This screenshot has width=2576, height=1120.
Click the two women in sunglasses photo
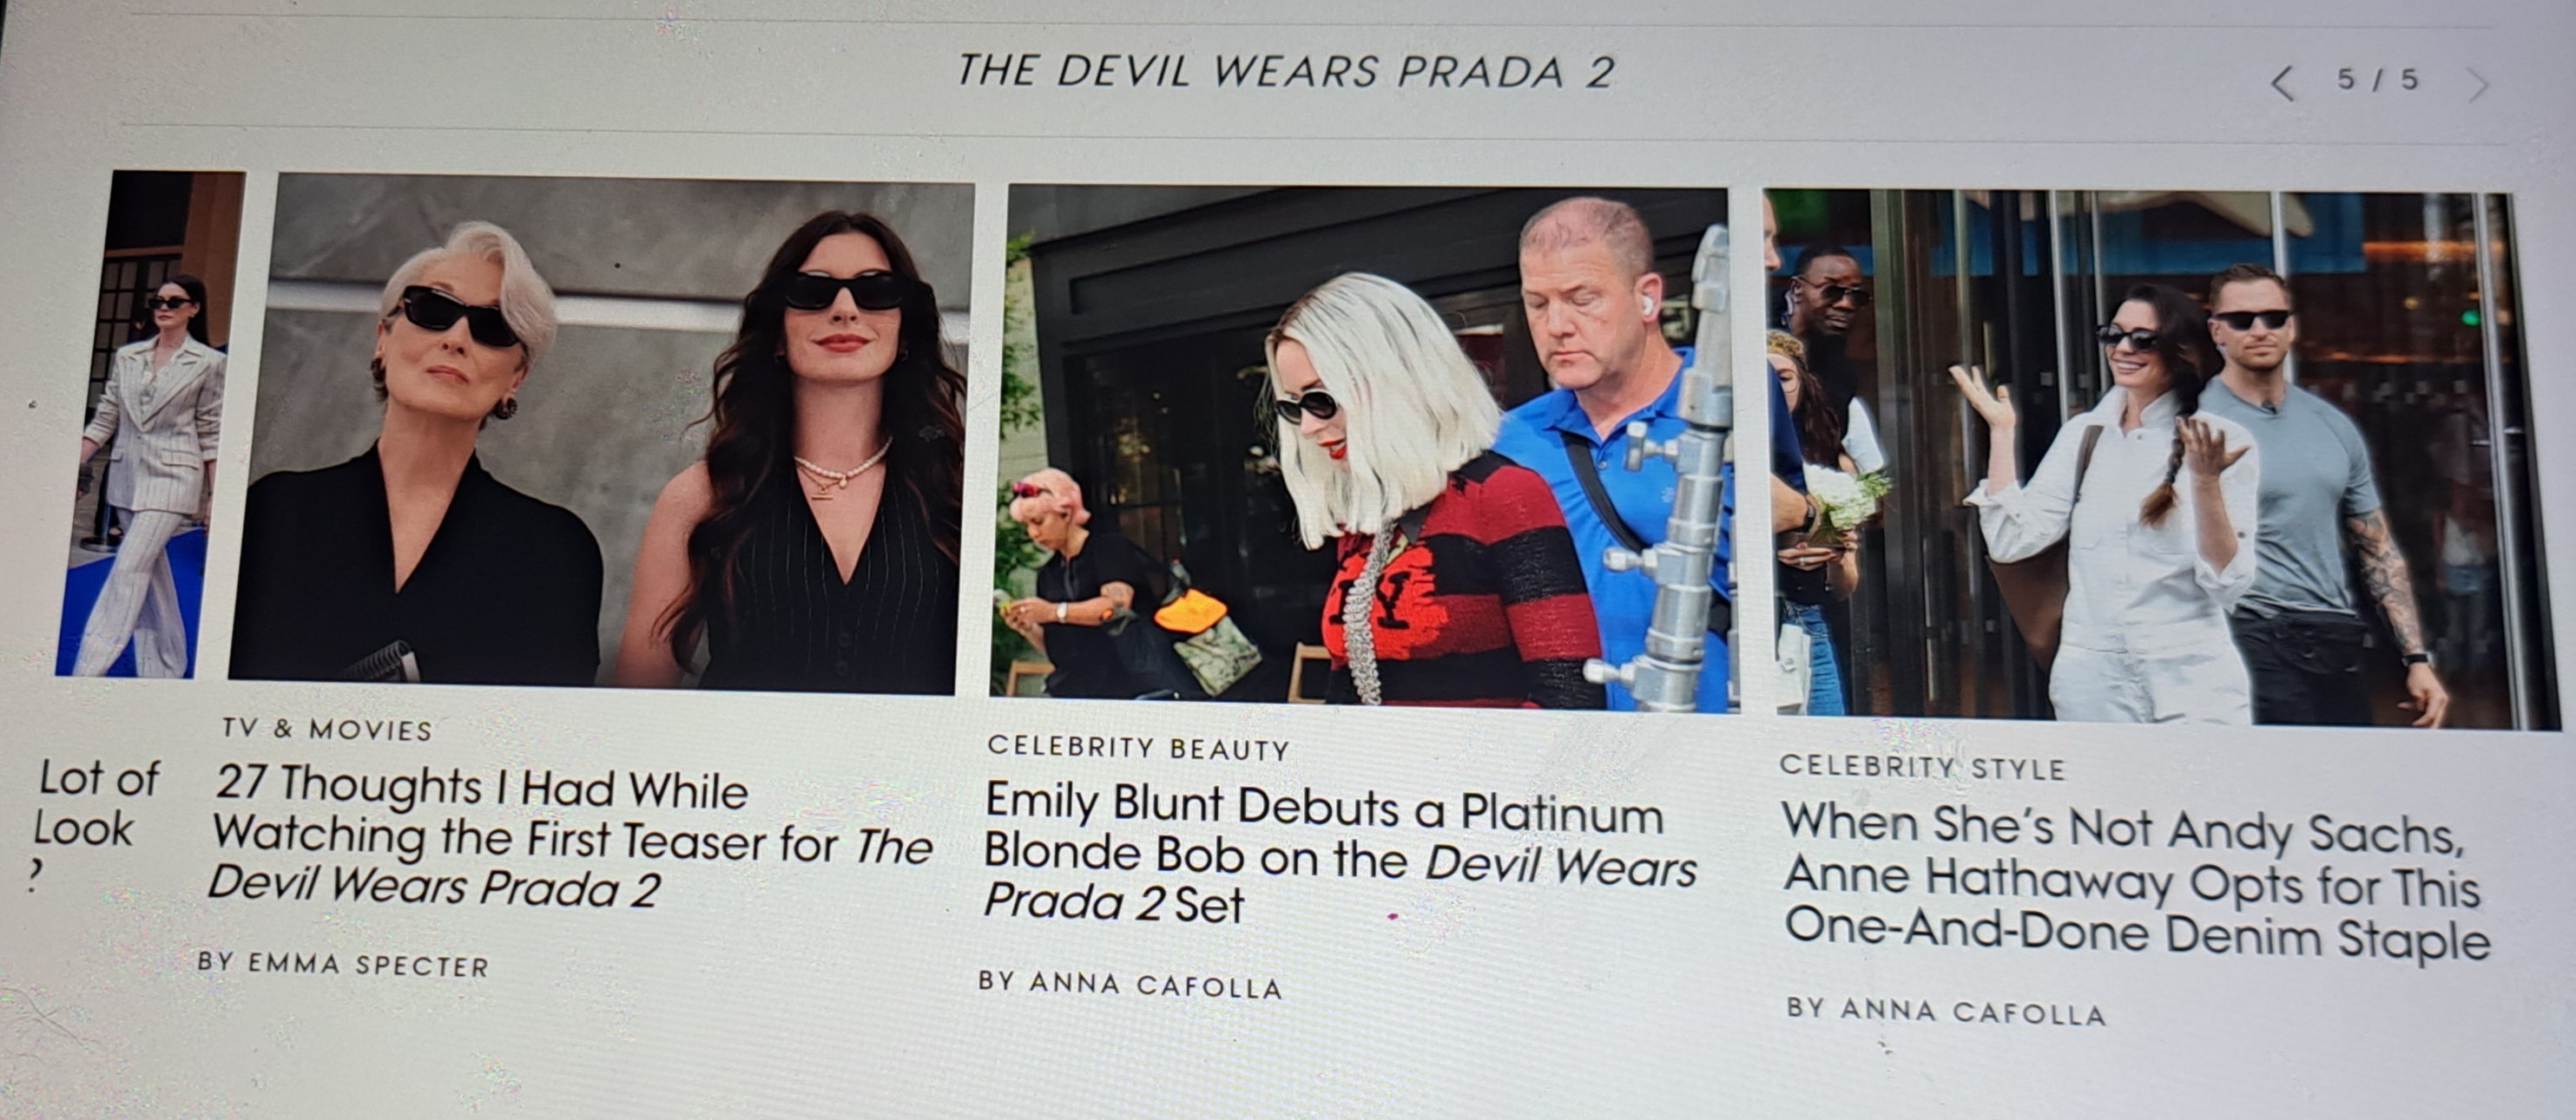tap(600, 434)
